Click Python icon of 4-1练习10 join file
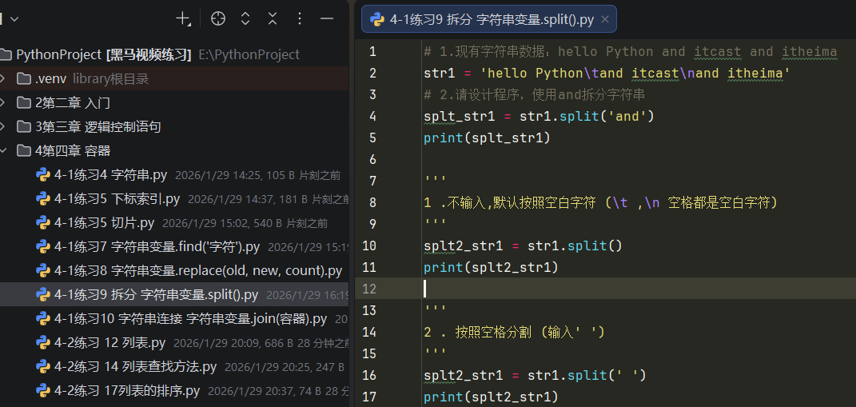This screenshot has width=856, height=407. [43, 319]
